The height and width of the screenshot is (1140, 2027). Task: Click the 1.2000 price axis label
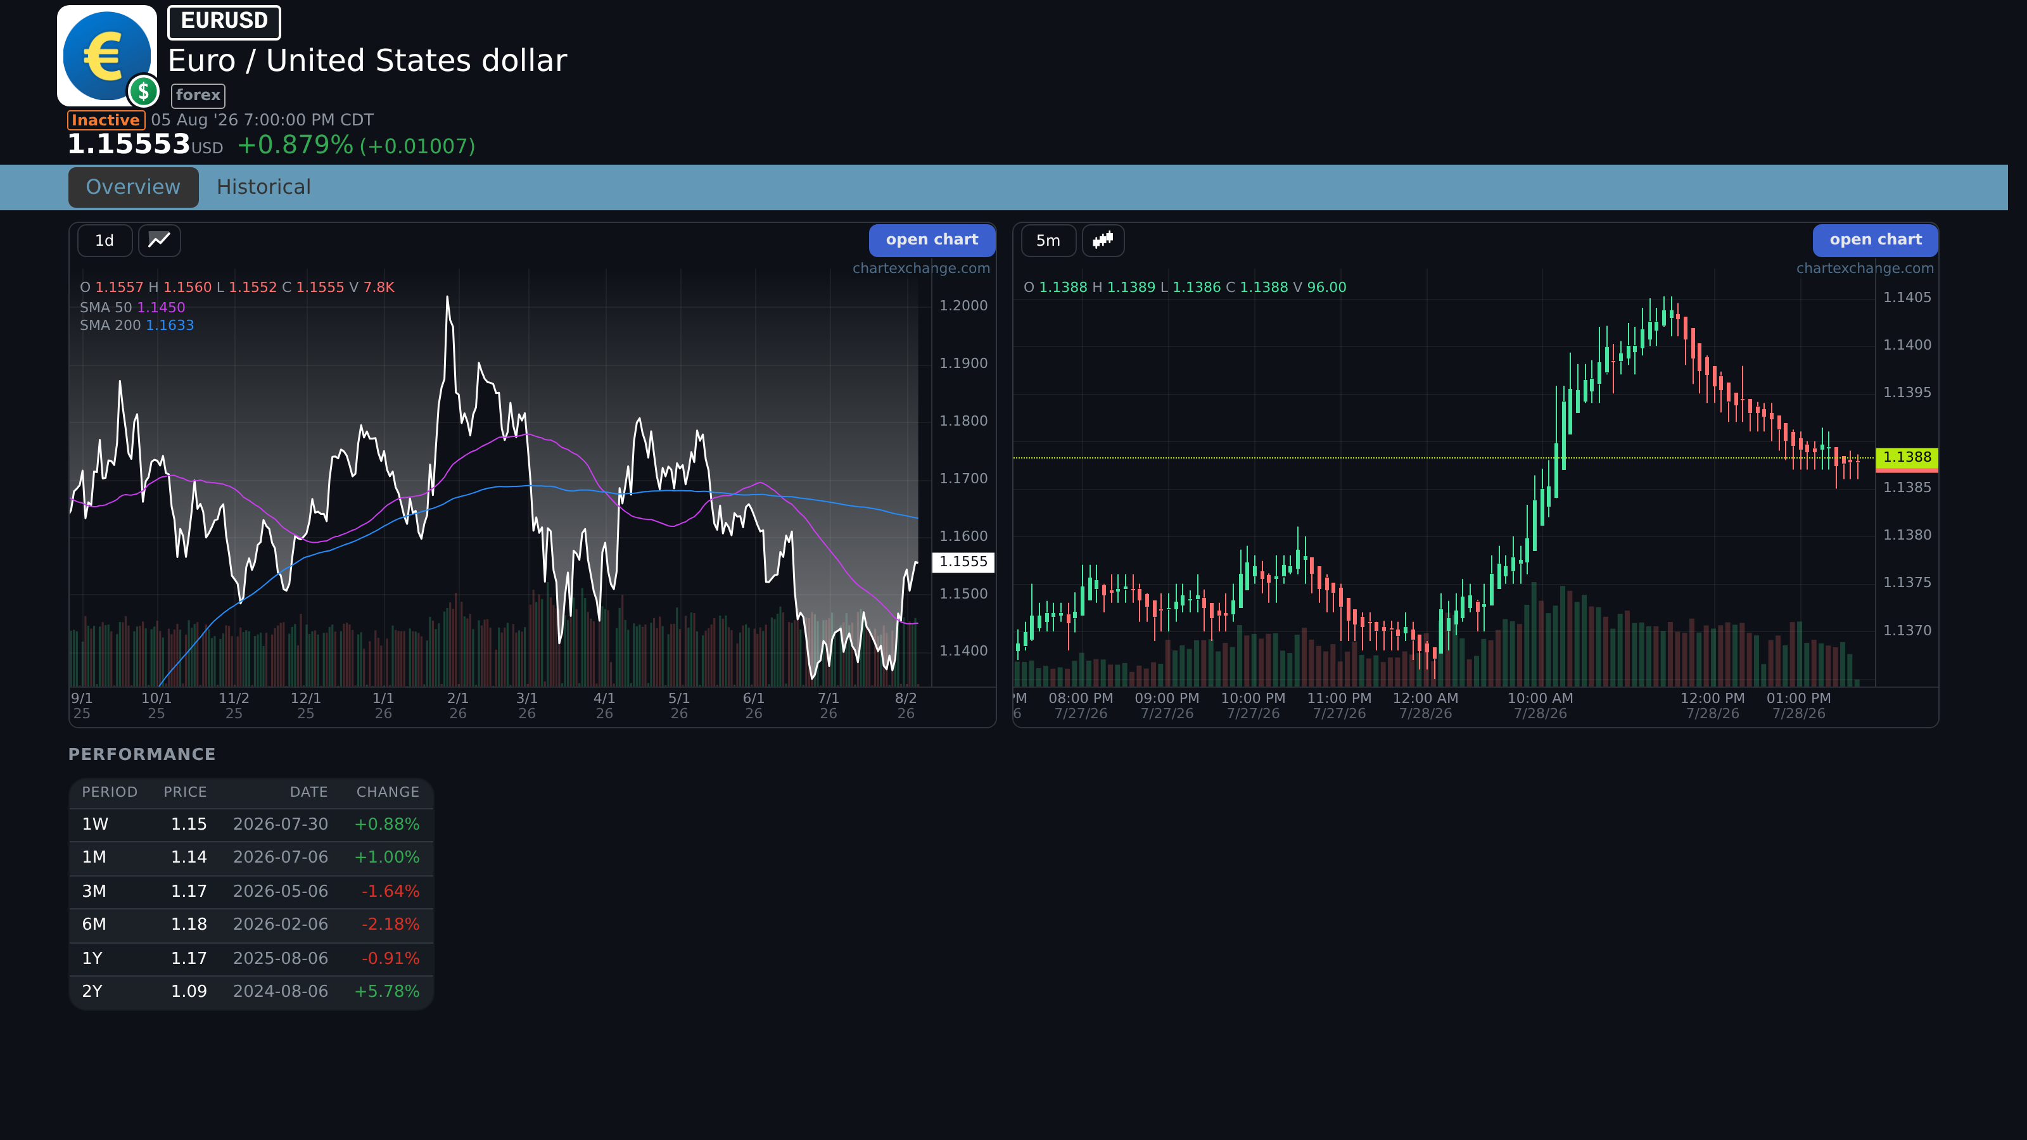[963, 306]
